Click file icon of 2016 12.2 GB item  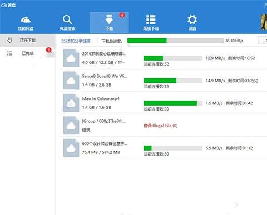click(71, 58)
